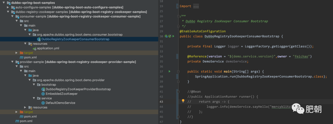Click the "feichao" owner string
333x124 pixels.
pos(302,56)
